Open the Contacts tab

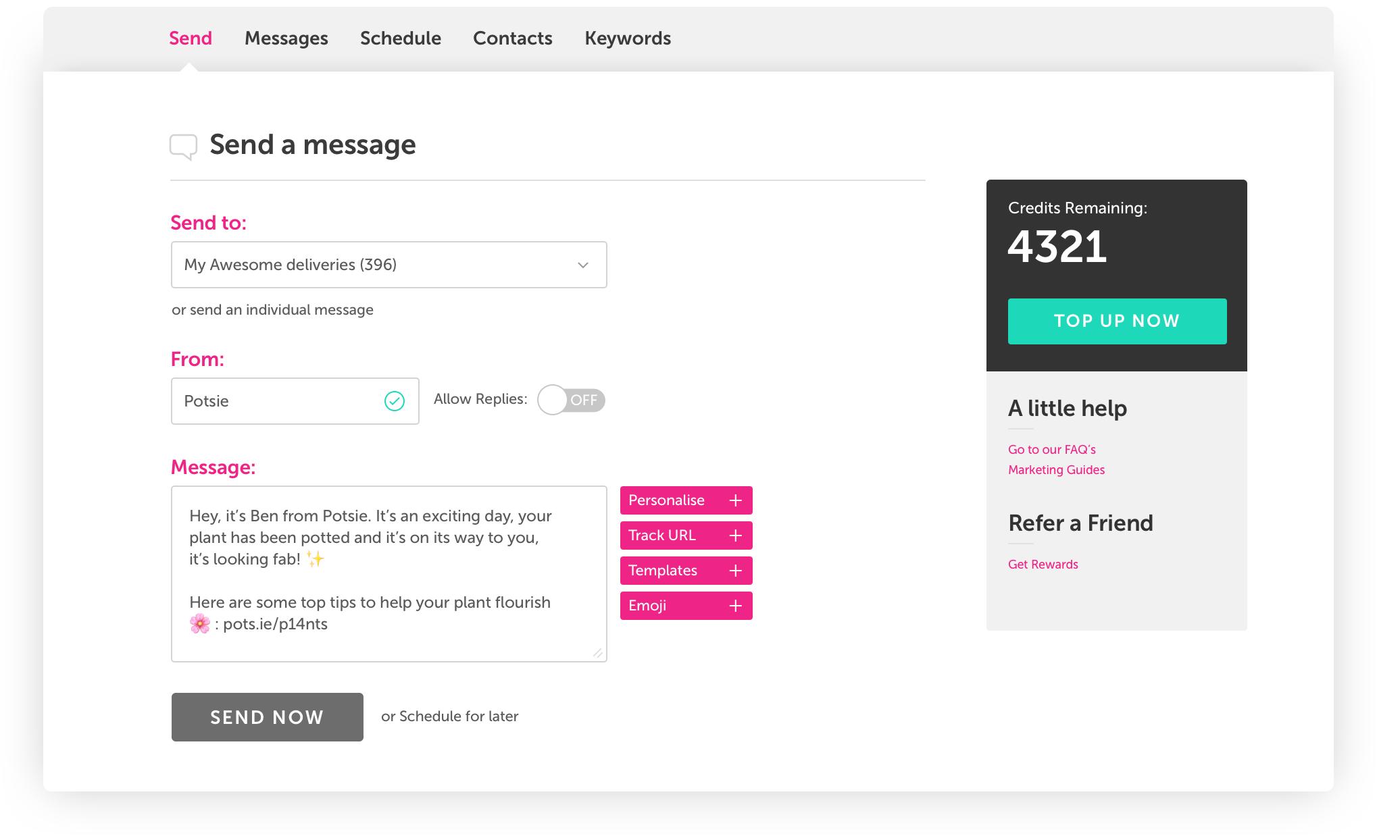pos(513,38)
